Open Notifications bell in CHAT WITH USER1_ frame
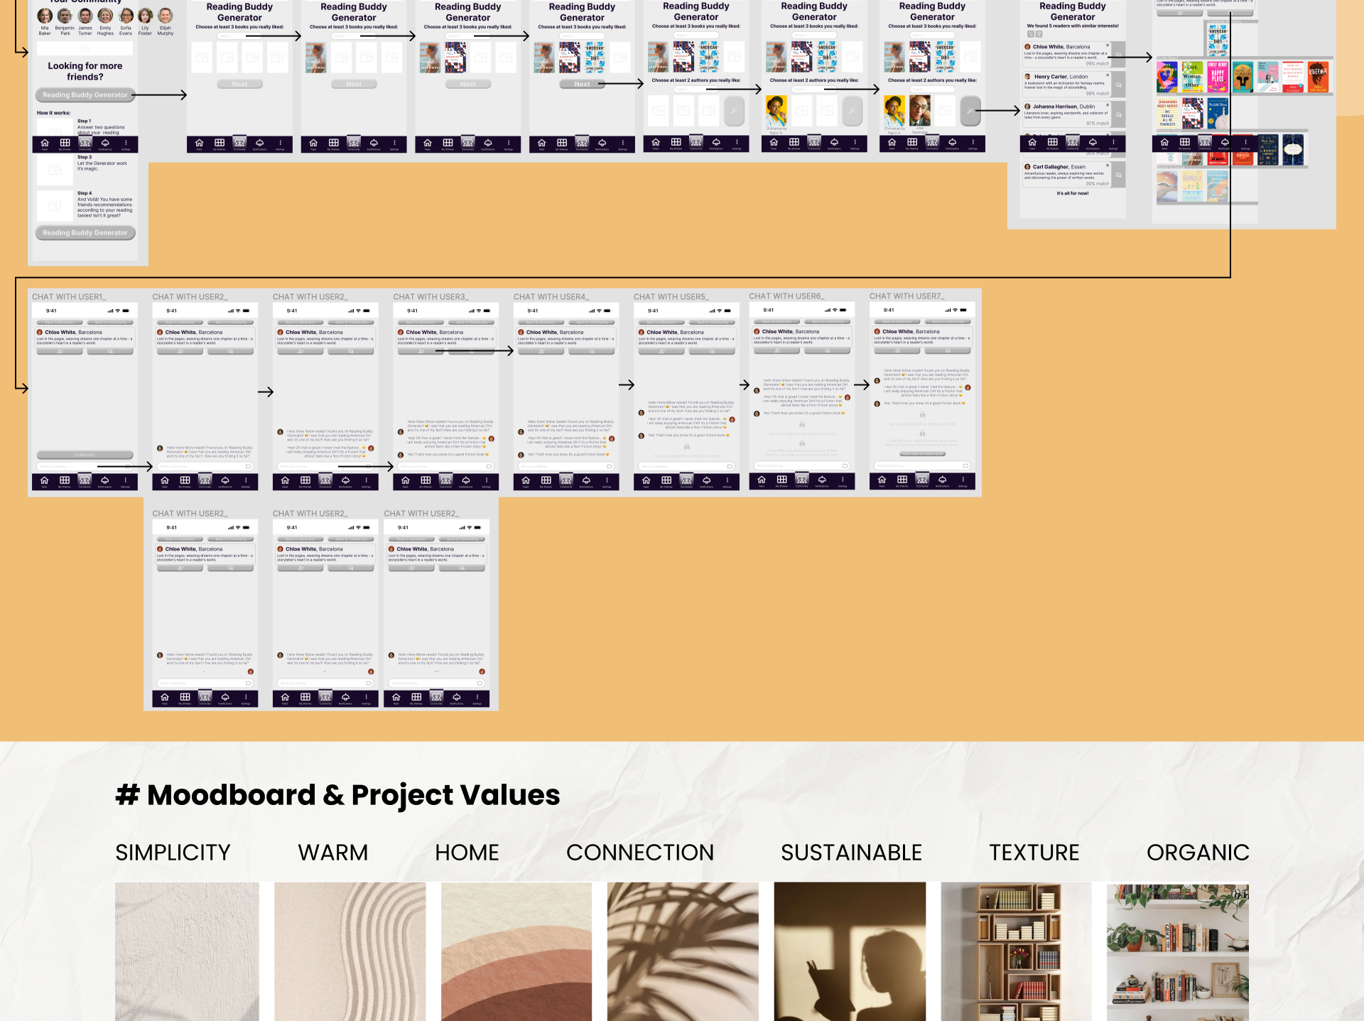The width and height of the screenshot is (1364, 1021). pyautogui.click(x=105, y=481)
